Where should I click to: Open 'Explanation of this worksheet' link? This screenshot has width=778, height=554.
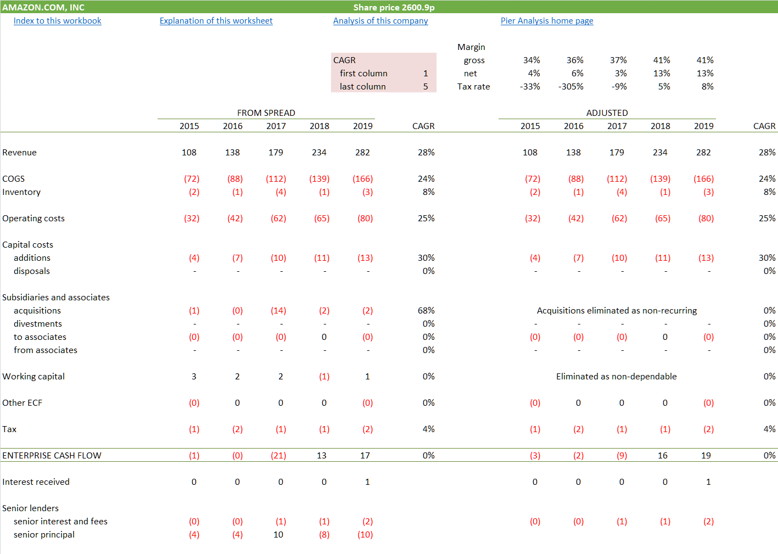(x=216, y=21)
